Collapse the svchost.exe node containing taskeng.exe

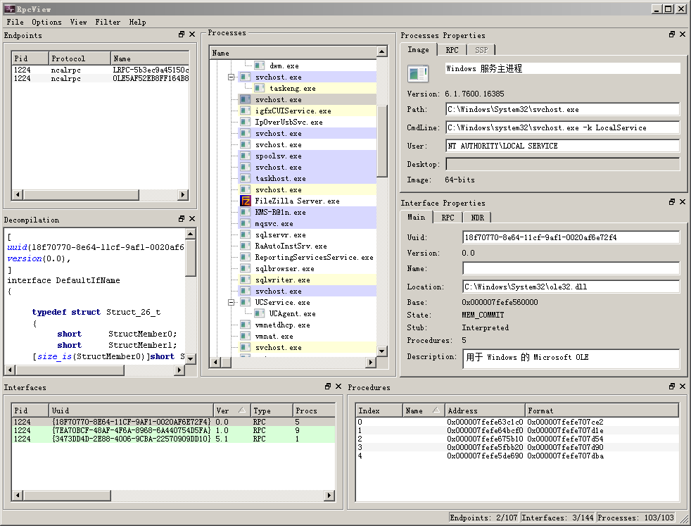tap(231, 77)
